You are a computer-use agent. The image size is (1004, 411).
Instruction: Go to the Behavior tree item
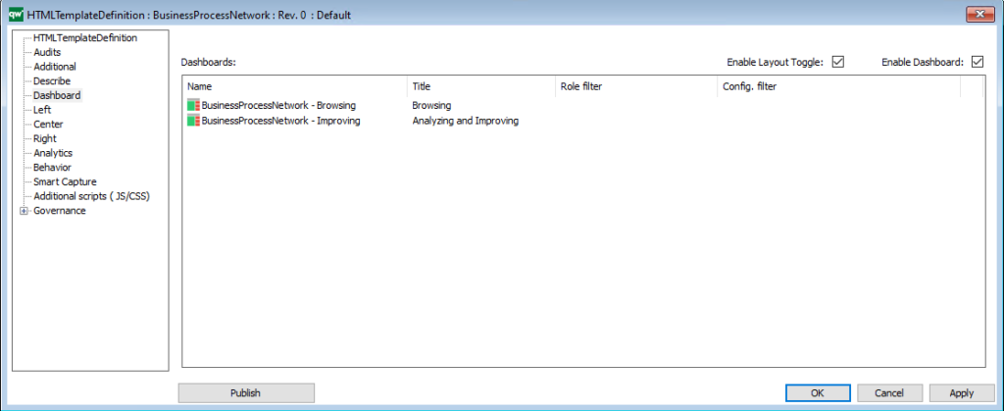point(52,168)
